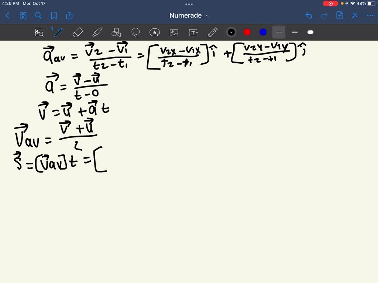This screenshot has height=283, width=378.
Task: Insert an image with the photo tool
Action: (173, 32)
